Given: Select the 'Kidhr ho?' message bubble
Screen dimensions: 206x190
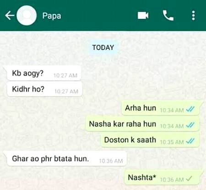Looking at the screenshot, I should point(44,89).
